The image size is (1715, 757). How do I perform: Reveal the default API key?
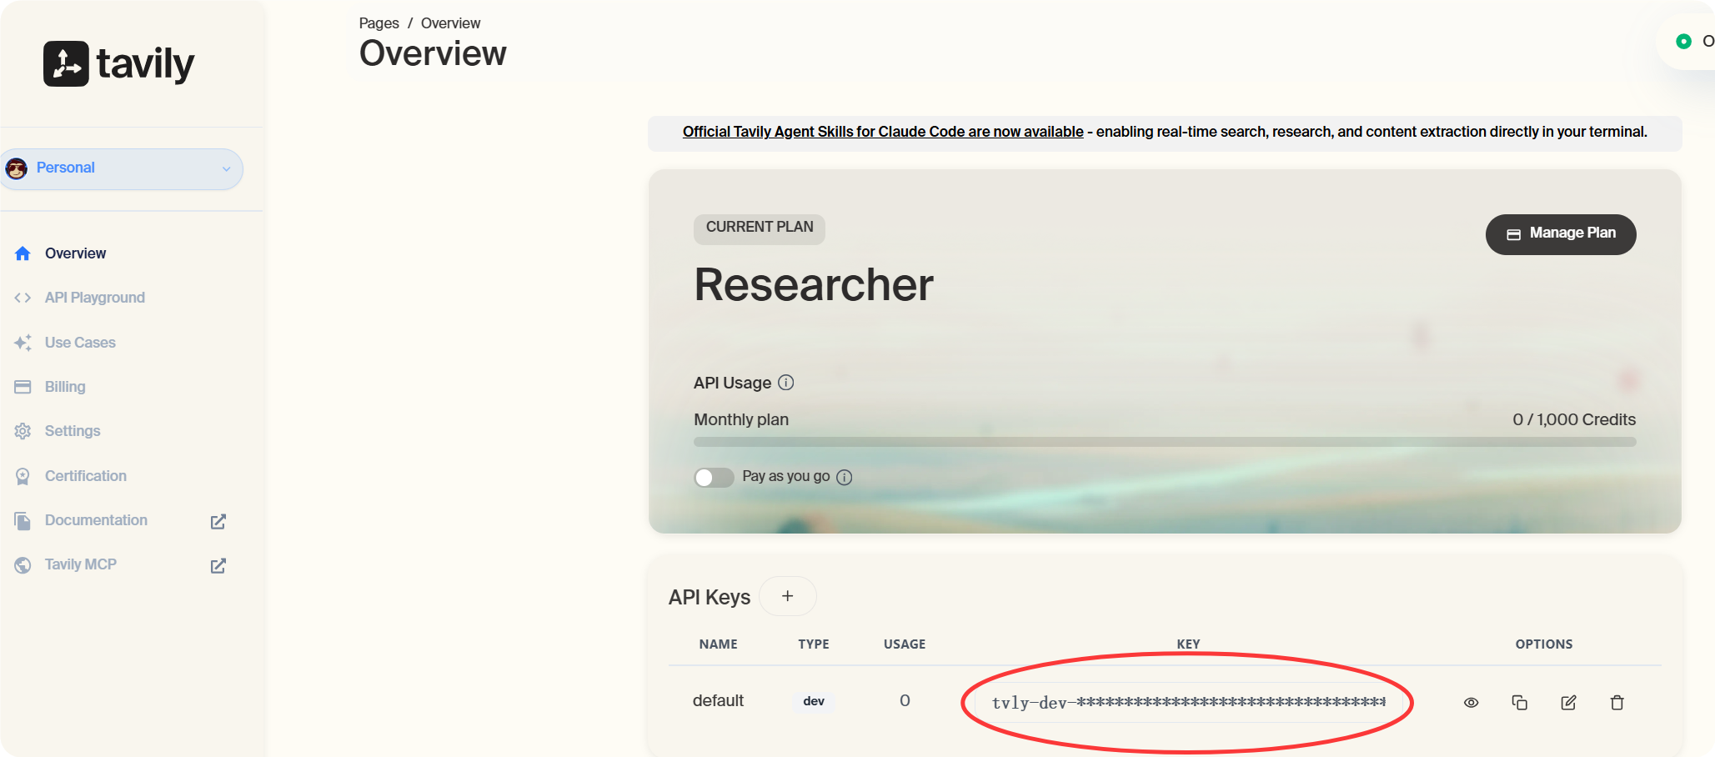(x=1471, y=702)
